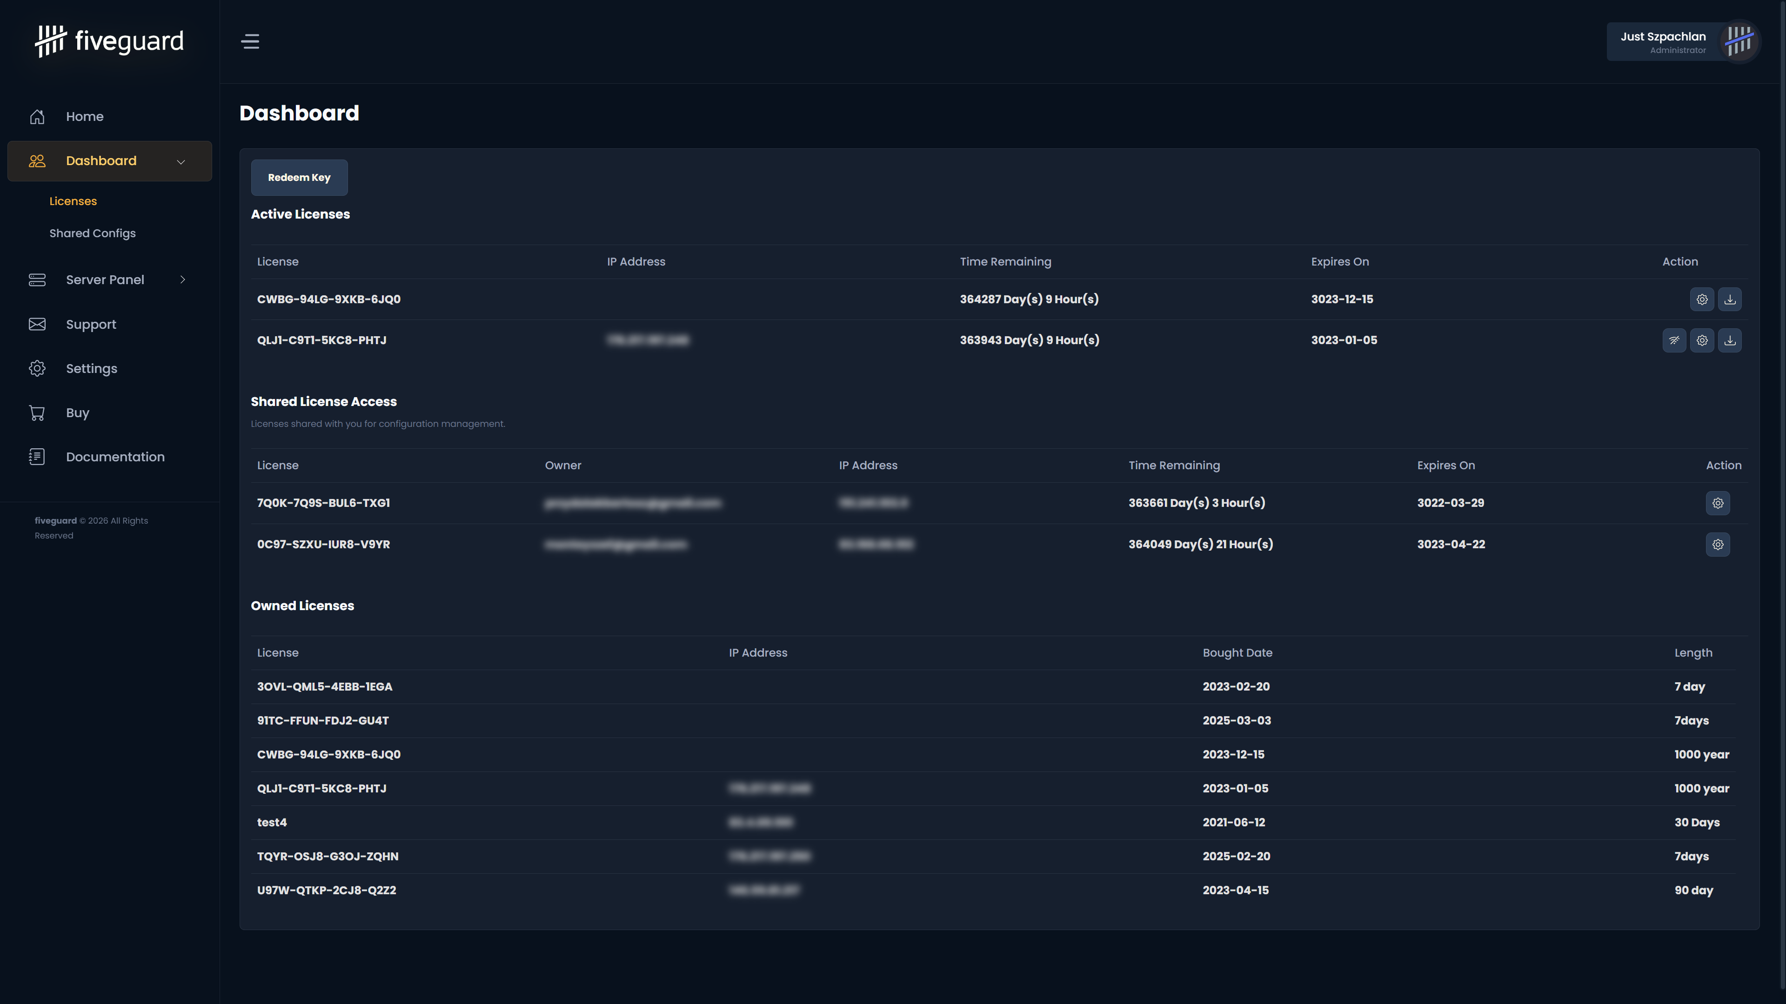
Task: Download files for QLJ1-C9T1-5KC8-PHTJ license
Action: [1730, 340]
